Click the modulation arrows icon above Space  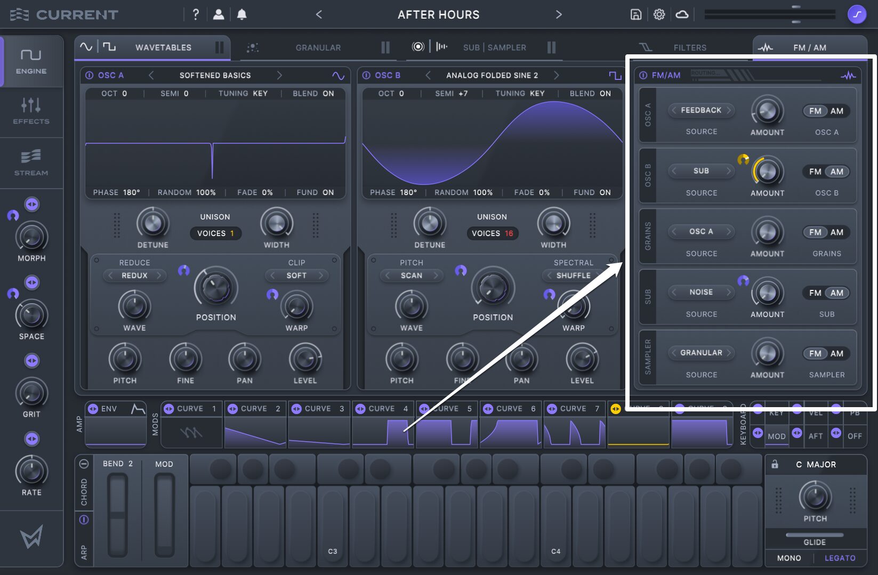click(x=32, y=282)
